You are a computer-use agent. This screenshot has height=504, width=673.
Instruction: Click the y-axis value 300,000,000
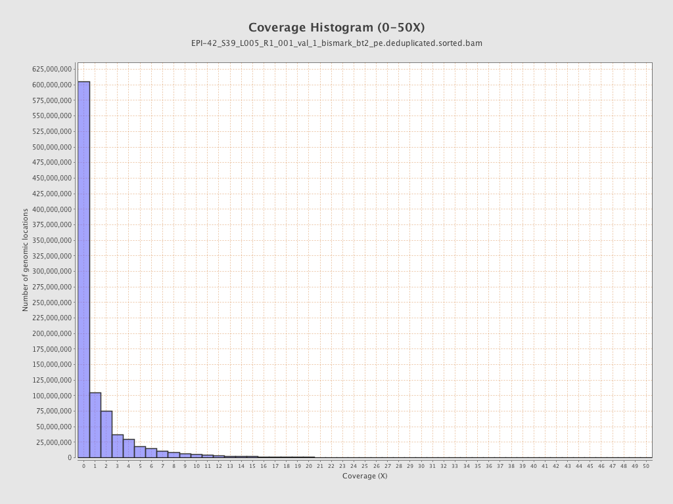[x=52, y=271]
